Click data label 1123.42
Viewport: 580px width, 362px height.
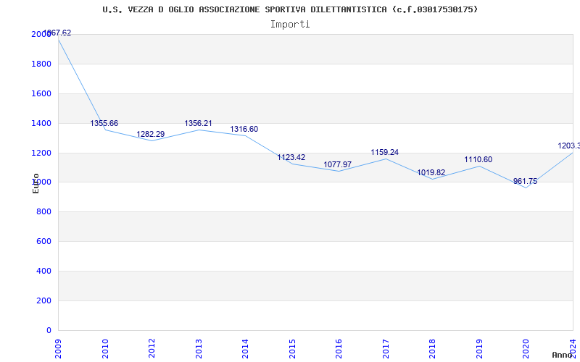point(291,157)
